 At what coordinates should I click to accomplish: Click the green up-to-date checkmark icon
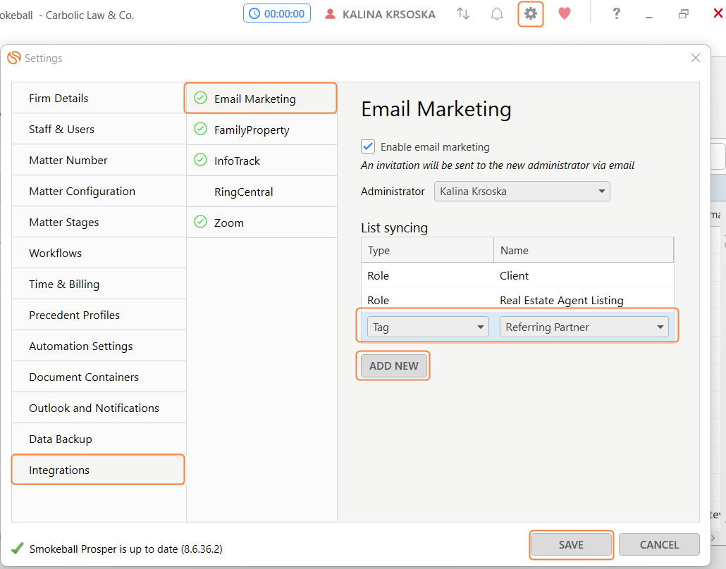18,548
